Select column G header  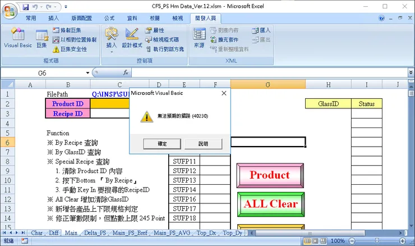click(x=268, y=85)
